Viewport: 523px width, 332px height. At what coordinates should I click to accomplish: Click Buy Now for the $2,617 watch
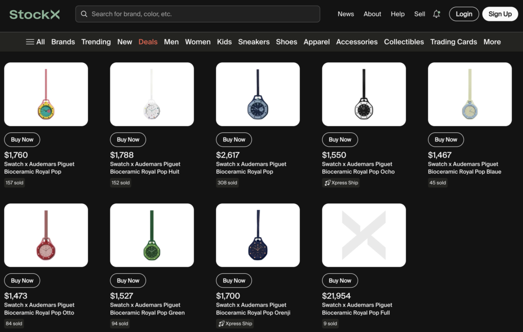pyautogui.click(x=234, y=139)
